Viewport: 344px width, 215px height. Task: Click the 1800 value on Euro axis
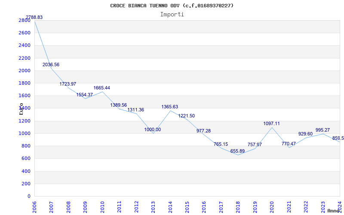pos(25,83)
